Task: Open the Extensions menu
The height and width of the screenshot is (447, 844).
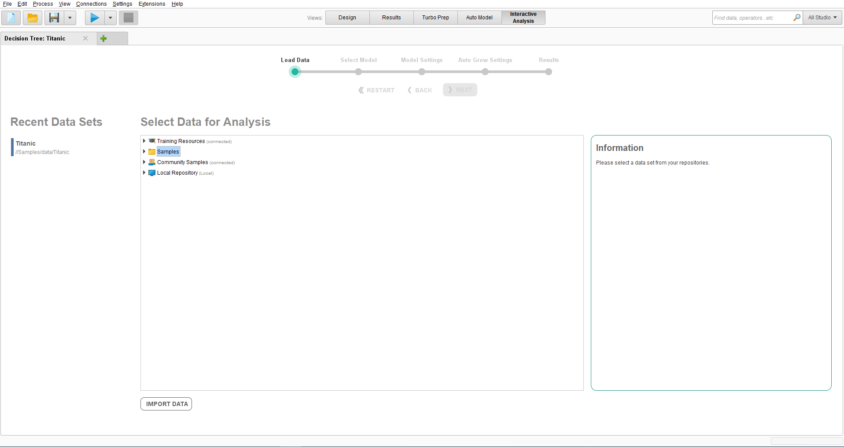Action: [151, 4]
